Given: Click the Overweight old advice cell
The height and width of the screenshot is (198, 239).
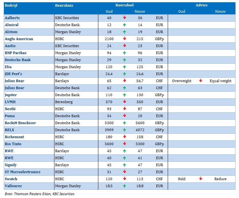Looking at the screenshot, I should [182, 81].
